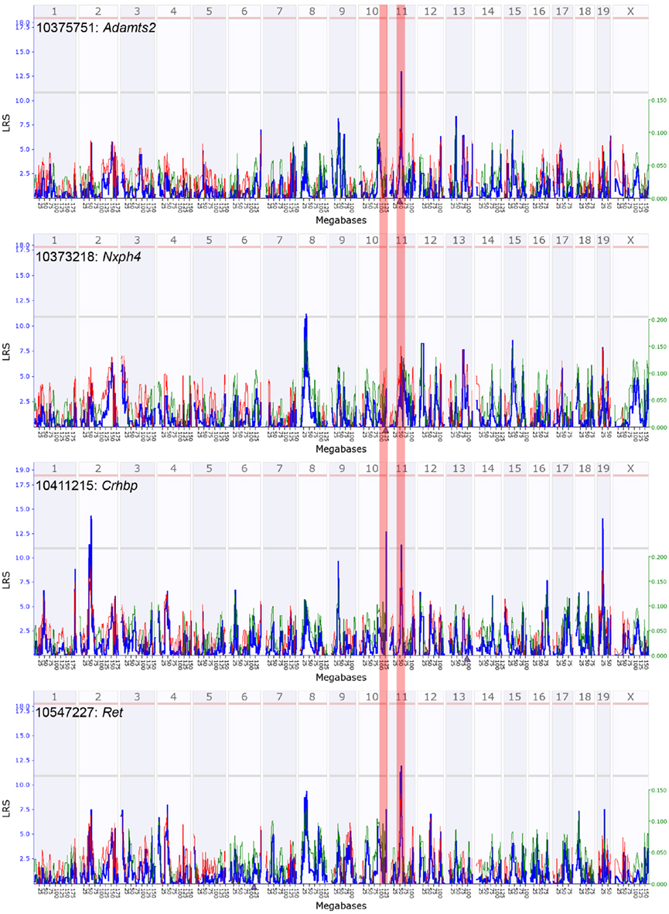
Task: Click the Nxph4 gene position triangle marker
Action: tap(384, 431)
